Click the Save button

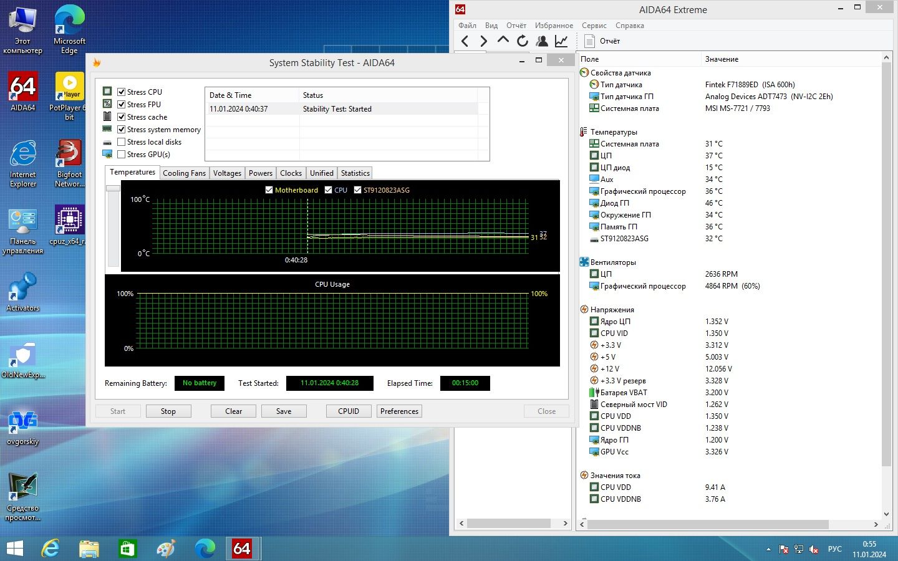pos(284,411)
